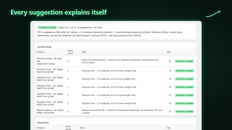Image resolution: width=232 pixels, height=130 pixels.
Task: Click the Qty column header in Cannes table
Action: point(169,52)
